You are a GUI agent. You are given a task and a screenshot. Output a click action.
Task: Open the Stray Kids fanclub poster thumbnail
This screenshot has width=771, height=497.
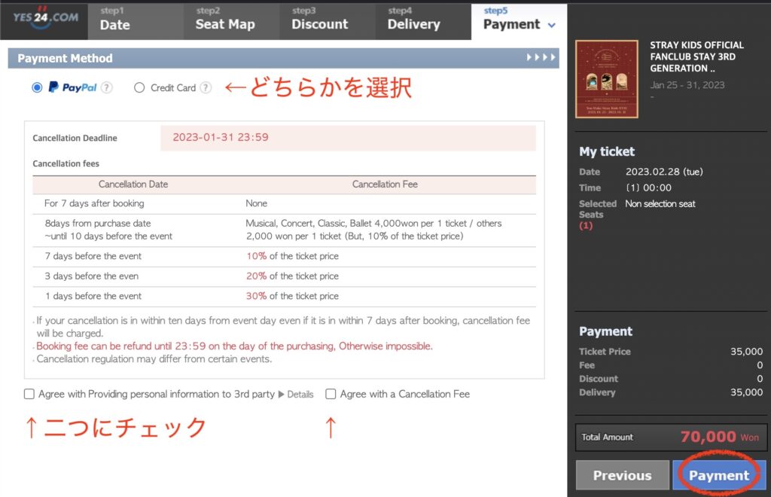606,79
